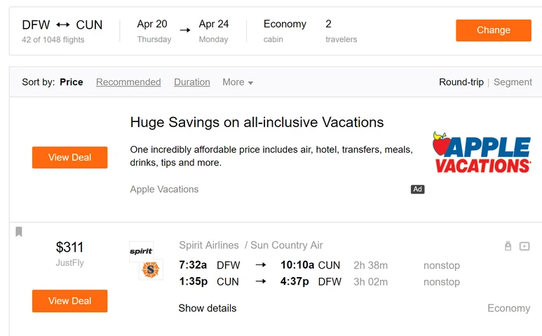Expand Show details for the Spirit flight
The width and height of the screenshot is (542, 336).
[x=207, y=308]
